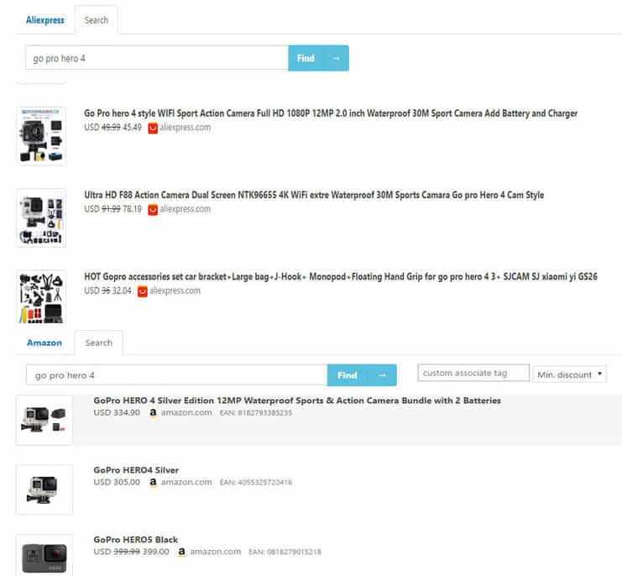Click the USD 305.00 price text
The width and height of the screenshot is (622, 576).
click(x=117, y=483)
